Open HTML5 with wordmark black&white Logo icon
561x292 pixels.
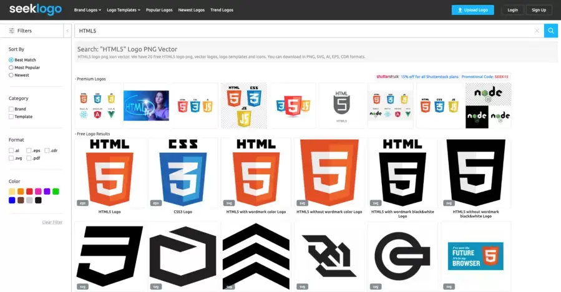tap(402, 172)
